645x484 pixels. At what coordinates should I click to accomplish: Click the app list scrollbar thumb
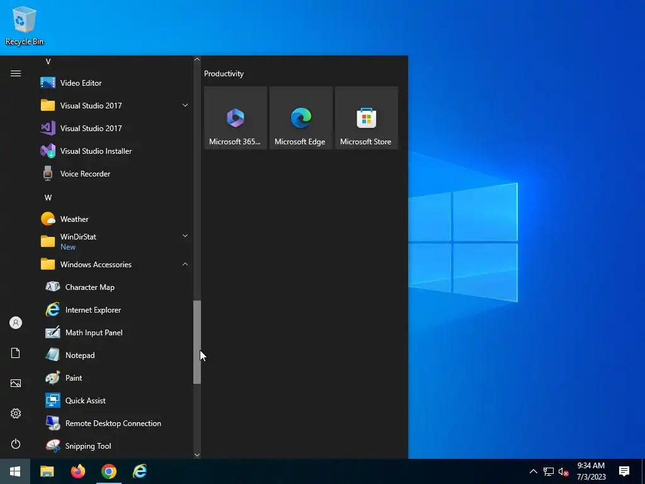(197, 342)
